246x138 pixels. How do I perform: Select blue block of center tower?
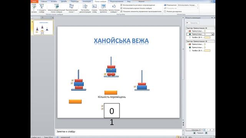(111, 71)
